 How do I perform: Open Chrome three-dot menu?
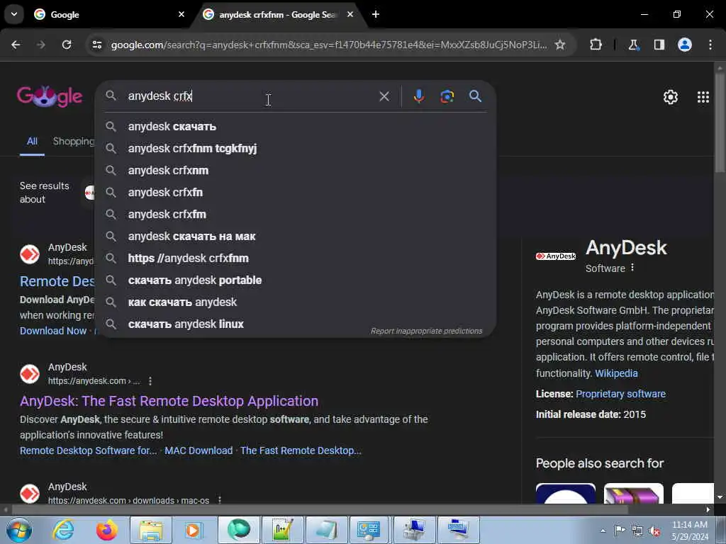pyautogui.click(x=710, y=45)
